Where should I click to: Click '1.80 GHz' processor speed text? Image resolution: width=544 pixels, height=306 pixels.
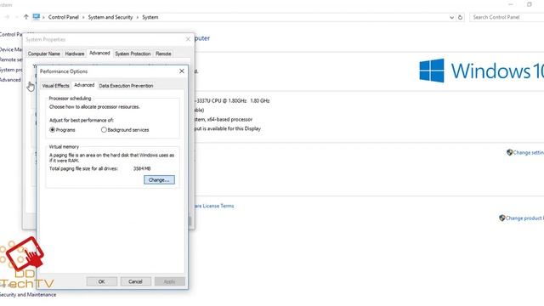(260, 100)
